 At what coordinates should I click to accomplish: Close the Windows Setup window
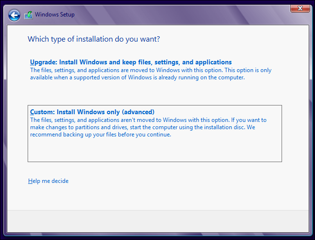click(x=300, y=8)
